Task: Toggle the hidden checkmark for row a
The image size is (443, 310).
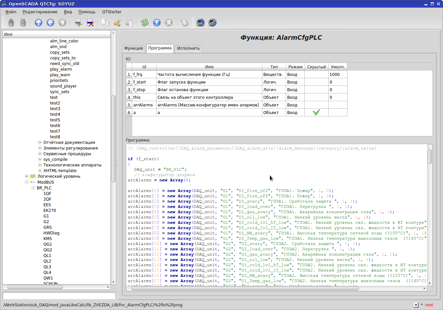Action: pos(316,113)
